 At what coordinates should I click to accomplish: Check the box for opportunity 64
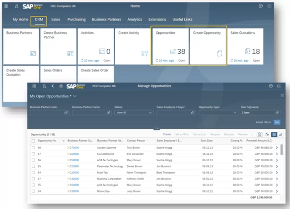(x=33, y=173)
